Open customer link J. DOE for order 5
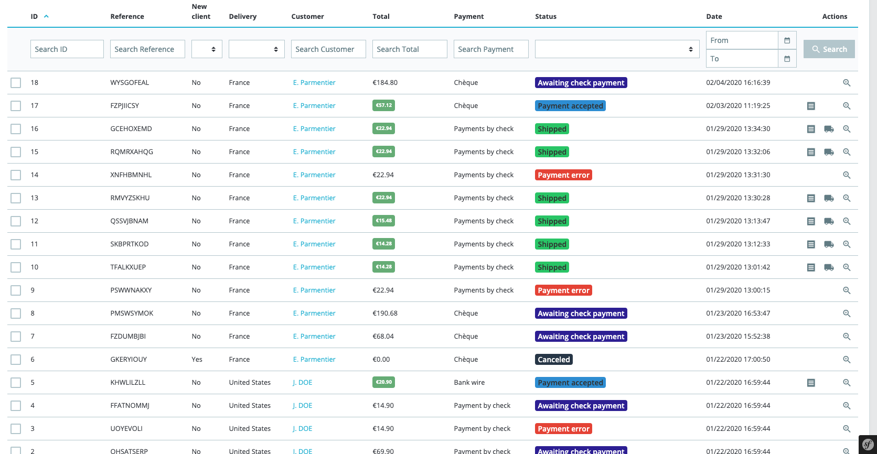 coord(303,383)
